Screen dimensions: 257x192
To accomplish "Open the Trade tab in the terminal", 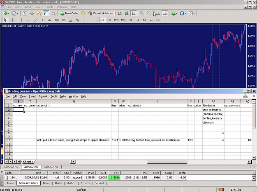I will click(10, 183).
